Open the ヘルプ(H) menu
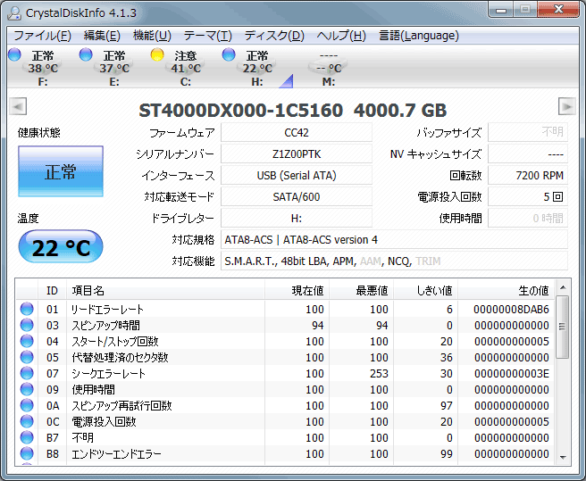The width and height of the screenshot is (586, 481). click(341, 36)
